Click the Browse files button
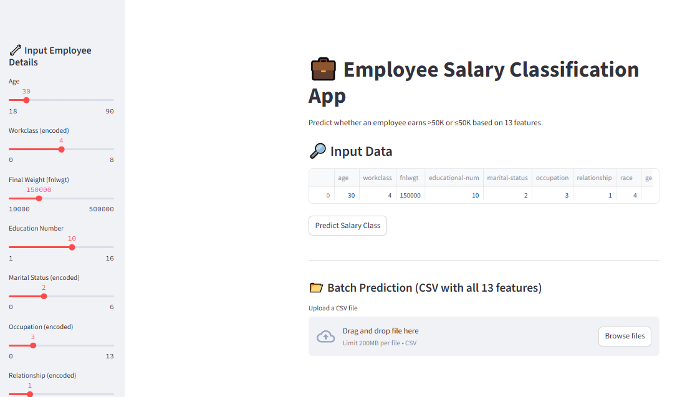The width and height of the screenshot is (695, 397). (624, 336)
